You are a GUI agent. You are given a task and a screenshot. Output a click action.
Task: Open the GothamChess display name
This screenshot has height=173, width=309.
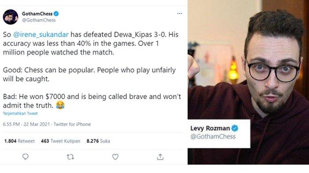(x=37, y=14)
